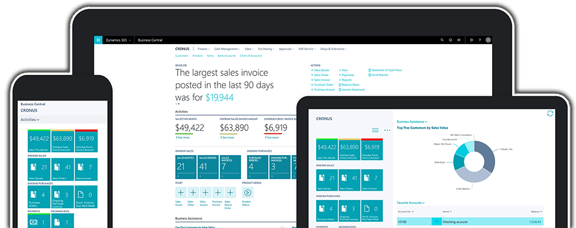The image size is (576, 228).
Task: Click See more under Sales This Month
Action: 183,137
